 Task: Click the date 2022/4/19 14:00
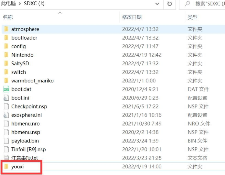pyautogui.click(x=142, y=167)
